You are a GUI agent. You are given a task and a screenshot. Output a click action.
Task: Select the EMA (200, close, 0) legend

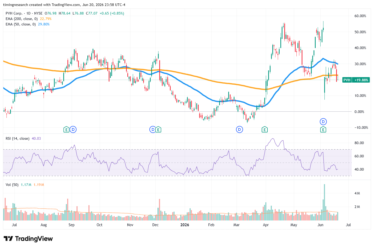pos(22,19)
